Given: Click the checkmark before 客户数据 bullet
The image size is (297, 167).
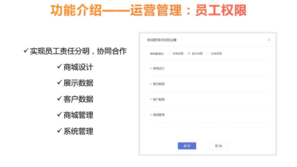Looking at the screenshot, I should [x=59, y=99].
